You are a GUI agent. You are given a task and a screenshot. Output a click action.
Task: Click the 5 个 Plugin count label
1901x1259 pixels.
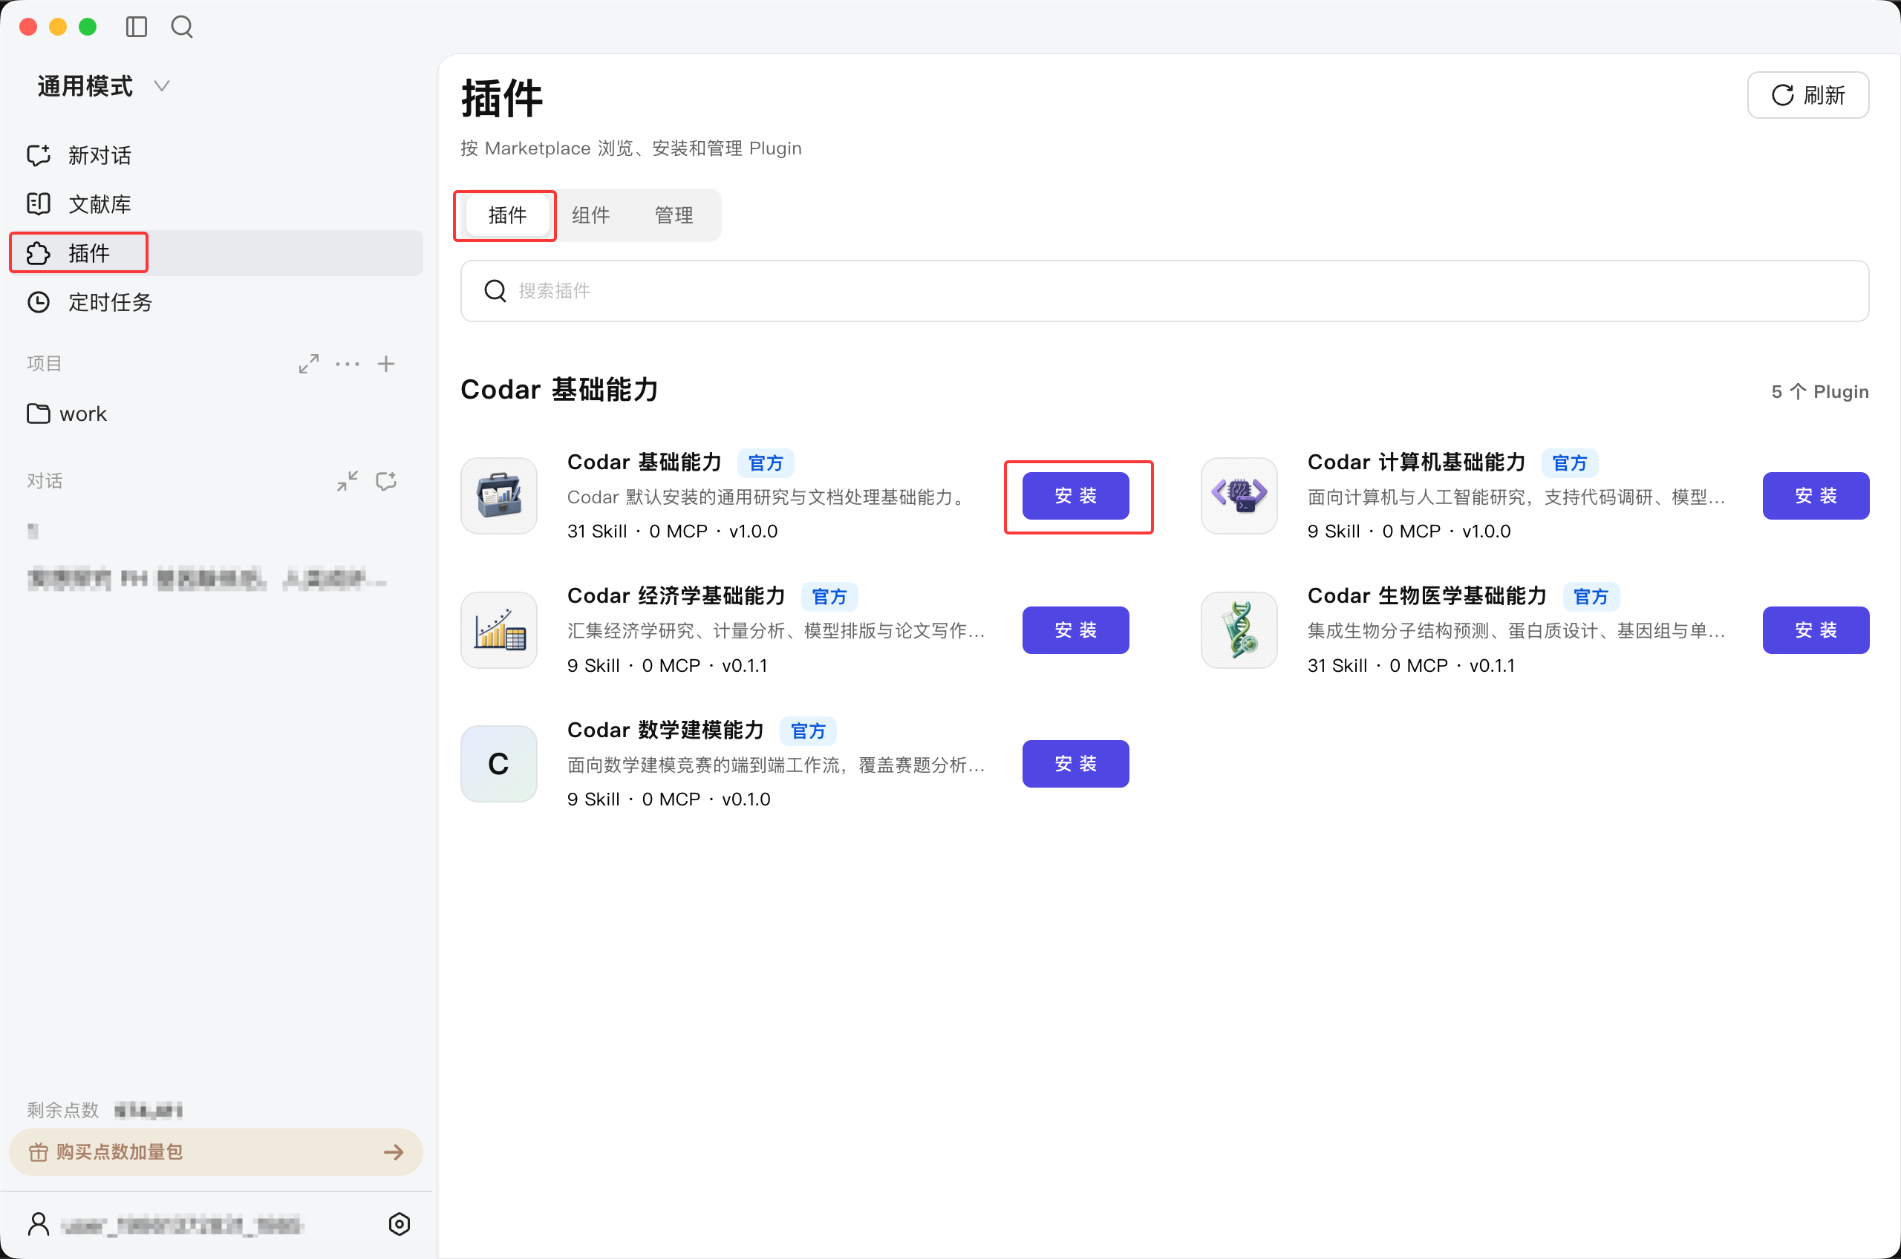coord(1820,391)
